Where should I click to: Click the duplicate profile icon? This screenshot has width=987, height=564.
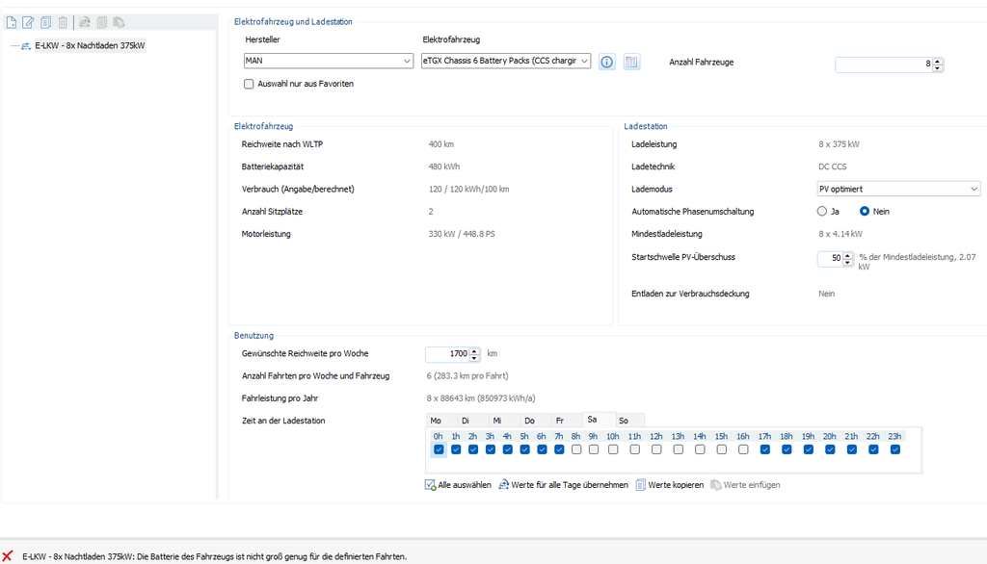click(46, 23)
